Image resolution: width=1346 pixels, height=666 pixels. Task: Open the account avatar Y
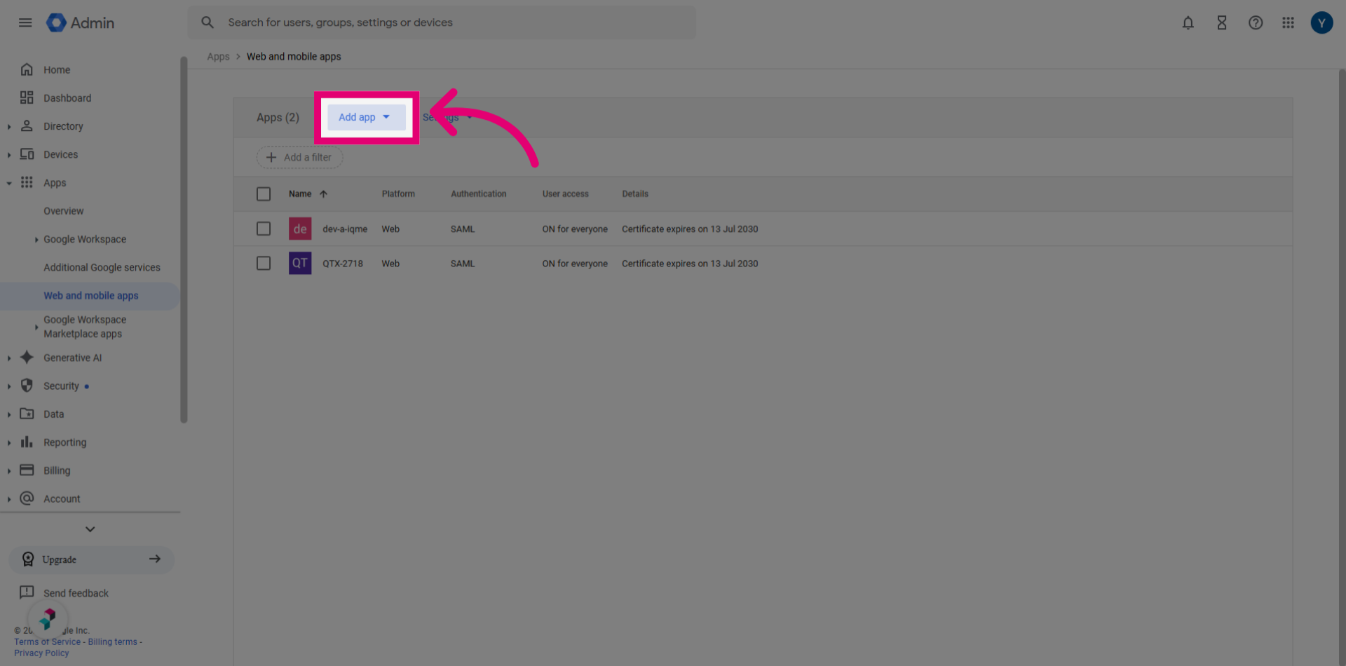[1321, 22]
